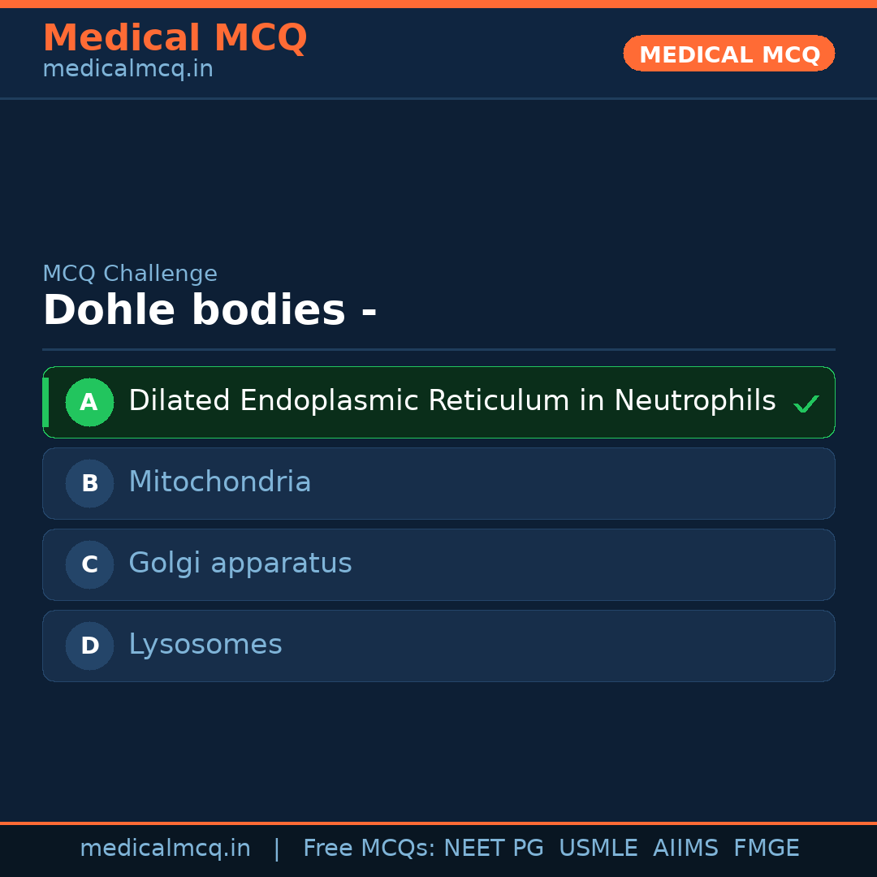Click the green checkmark on option A

tap(806, 404)
